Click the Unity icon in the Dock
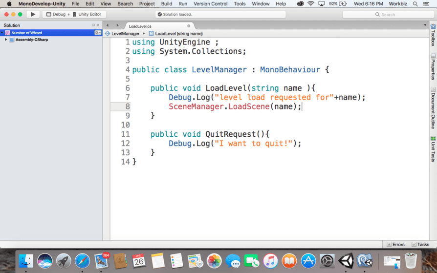The width and height of the screenshot is (437, 273). click(x=346, y=261)
